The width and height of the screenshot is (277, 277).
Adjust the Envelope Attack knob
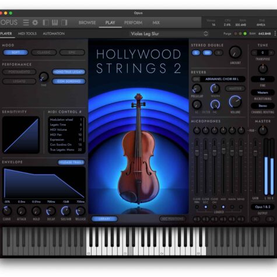pyautogui.click(x=22, y=211)
